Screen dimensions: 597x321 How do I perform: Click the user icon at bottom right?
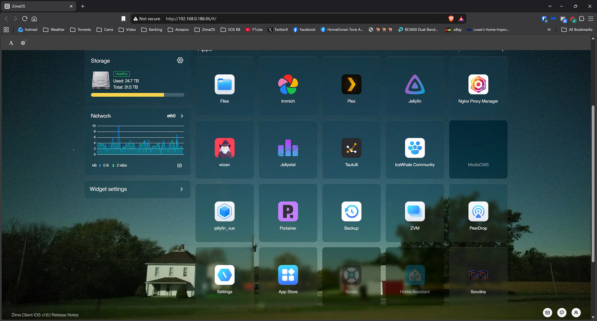[x=576, y=312]
